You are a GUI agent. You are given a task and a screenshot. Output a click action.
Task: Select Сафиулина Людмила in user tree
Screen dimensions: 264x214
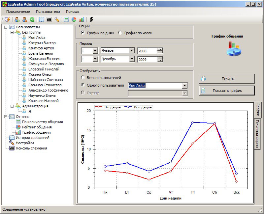(x=46, y=64)
